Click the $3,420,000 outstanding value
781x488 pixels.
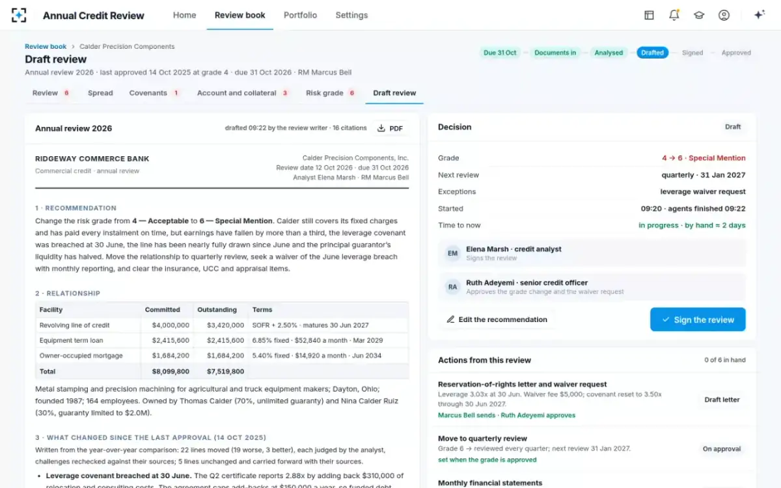pos(225,325)
